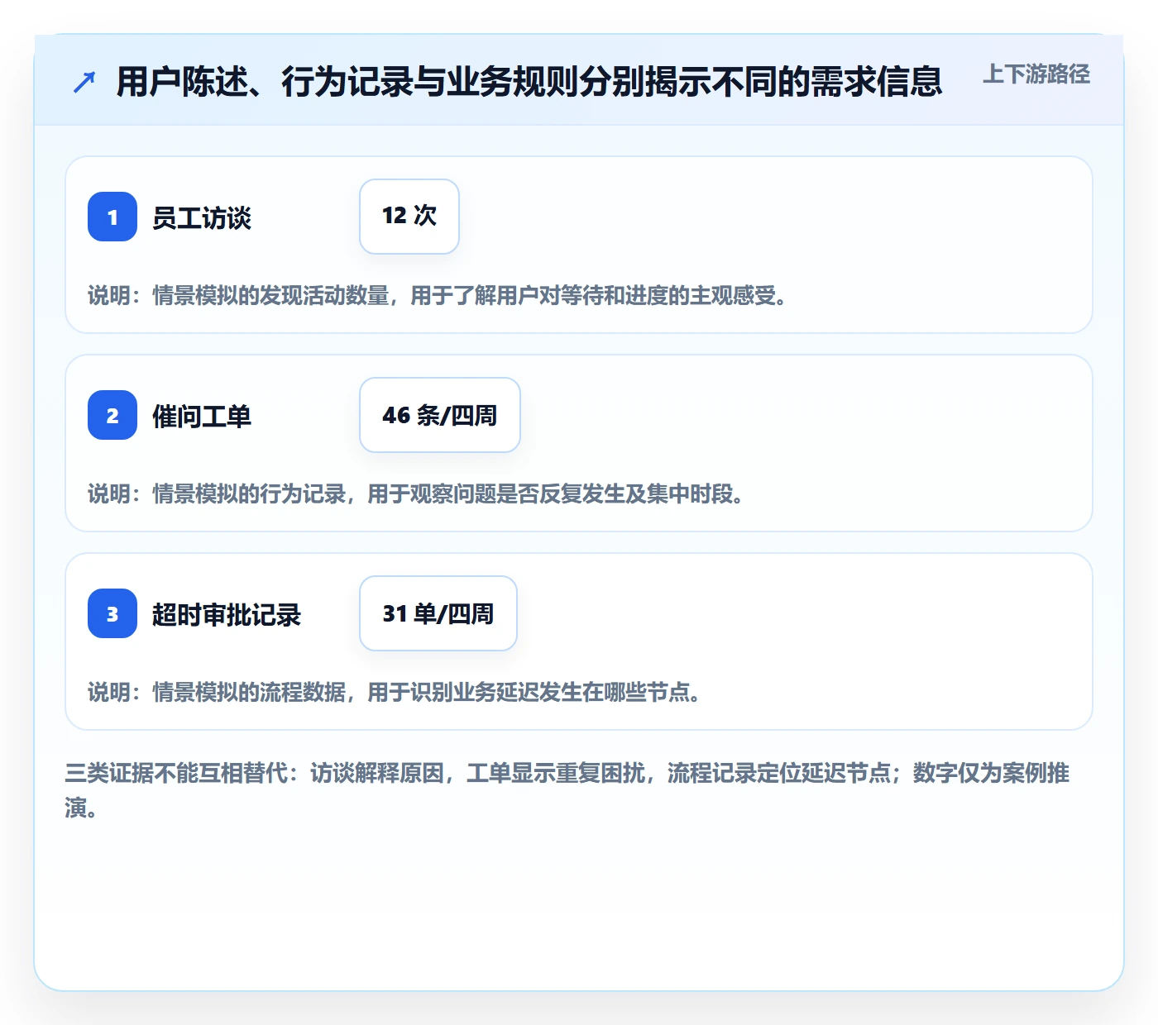Select the 催问工单 item title
Image resolution: width=1158 pixels, height=1025 pixels.
(202, 417)
